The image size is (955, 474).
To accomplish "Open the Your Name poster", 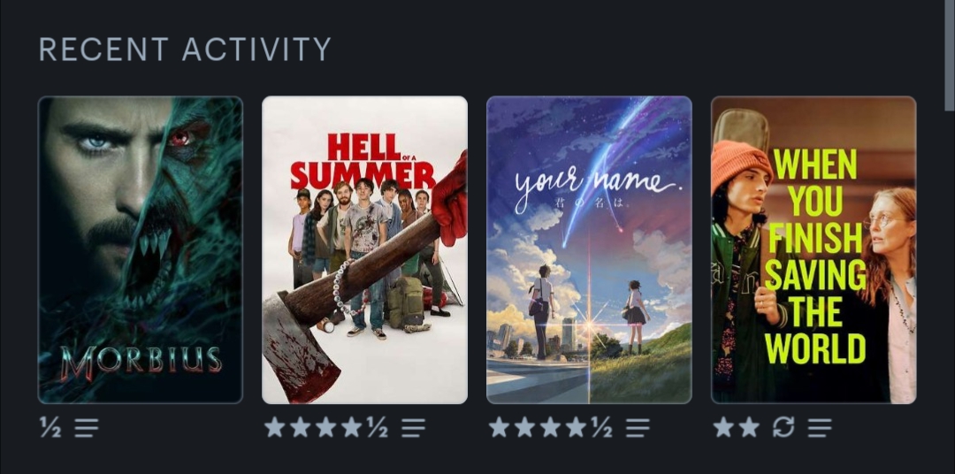I will tap(589, 249).
